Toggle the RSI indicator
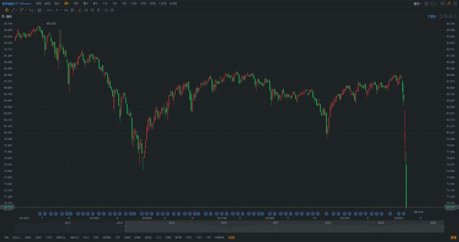459x242 pixels. coord(96,237)
